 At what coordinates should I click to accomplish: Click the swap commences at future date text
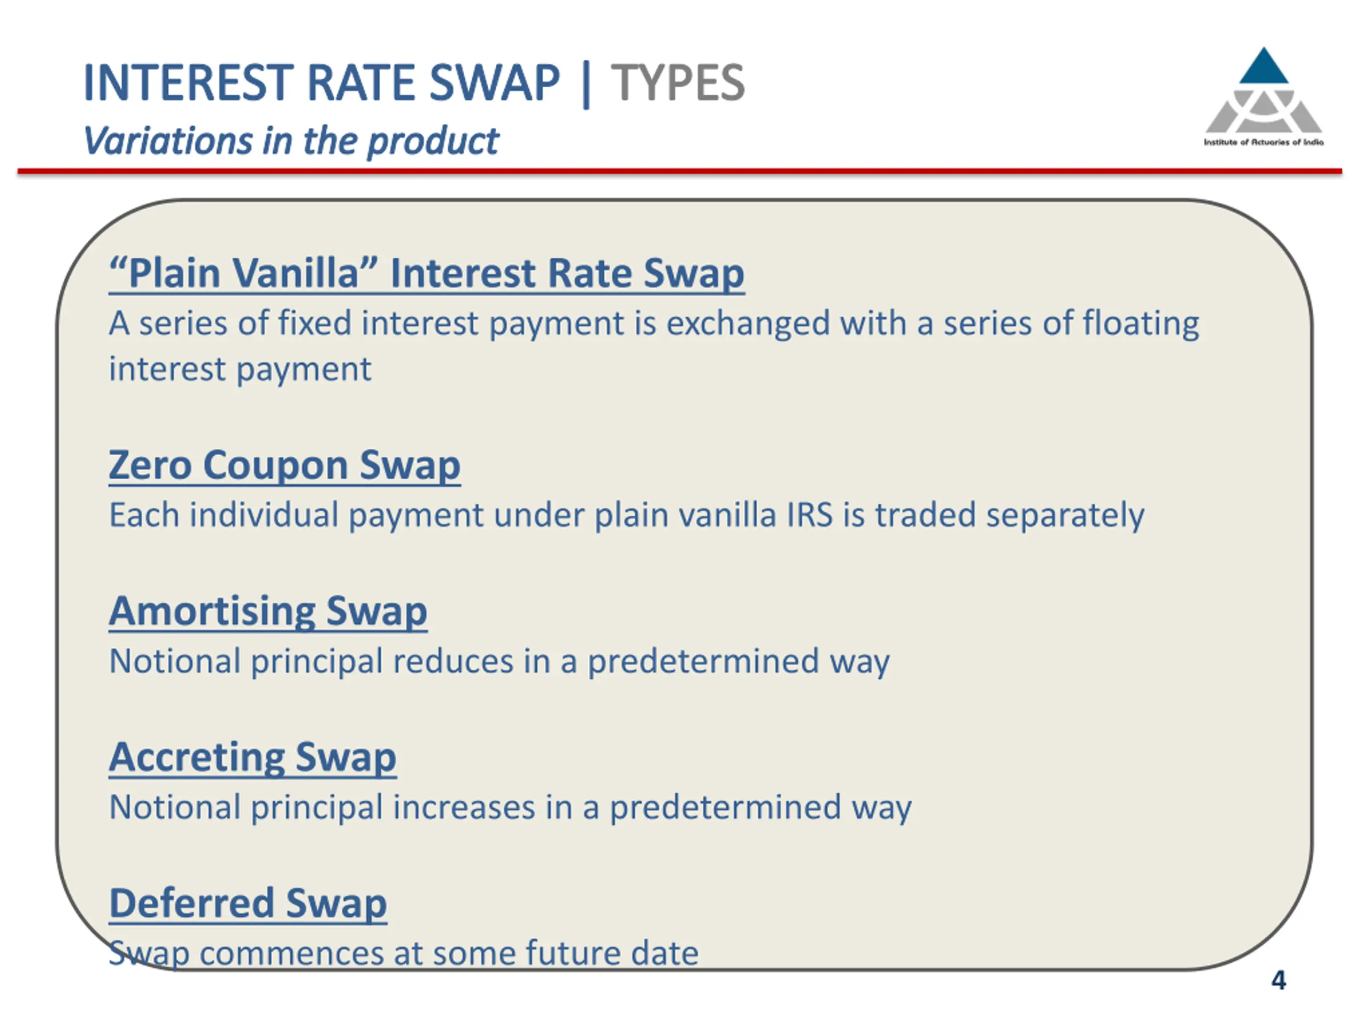click(x=404, y=953)
